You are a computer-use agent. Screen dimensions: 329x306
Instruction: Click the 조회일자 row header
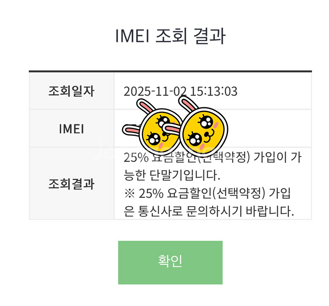(x=72, y=91)
